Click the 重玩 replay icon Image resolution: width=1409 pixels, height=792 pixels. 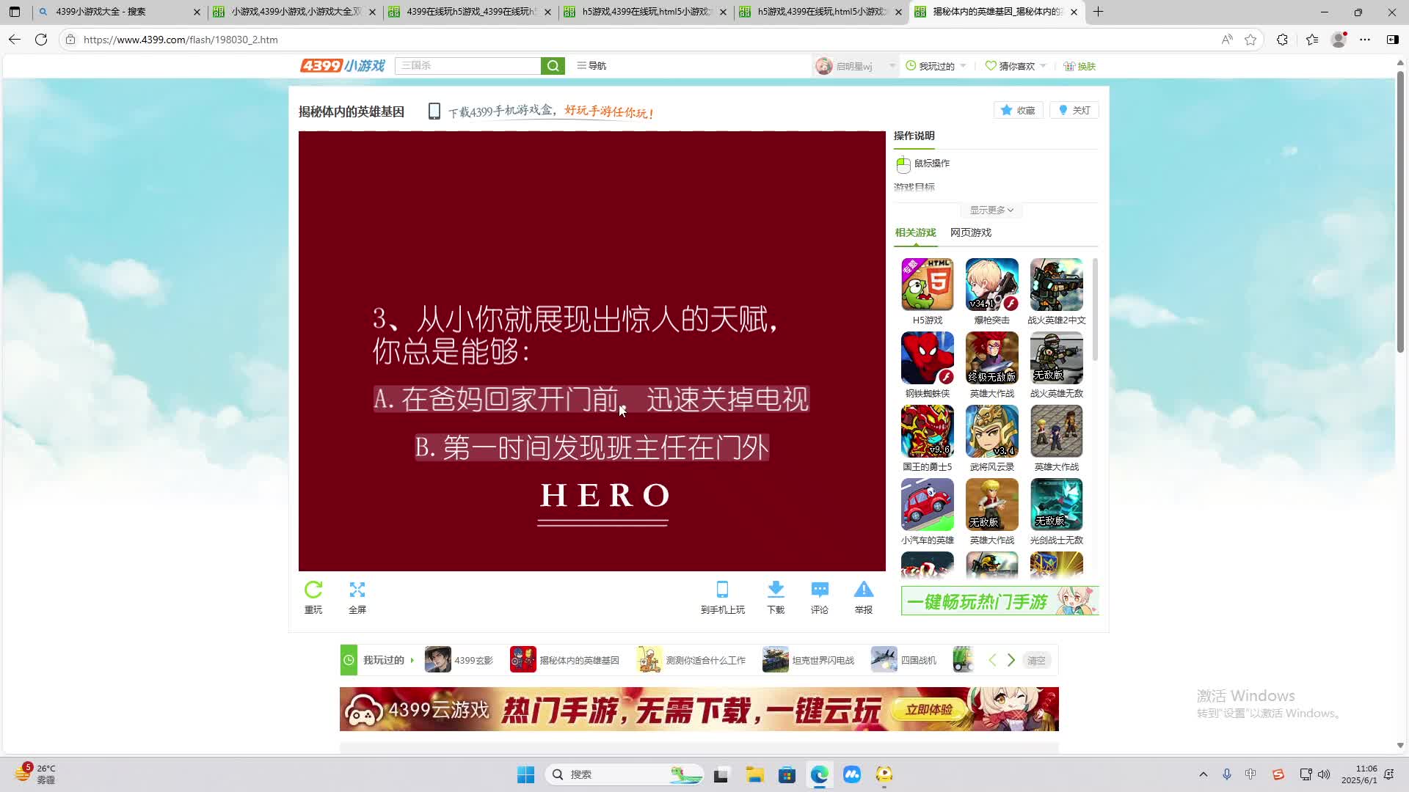click(x=313, y=590)
